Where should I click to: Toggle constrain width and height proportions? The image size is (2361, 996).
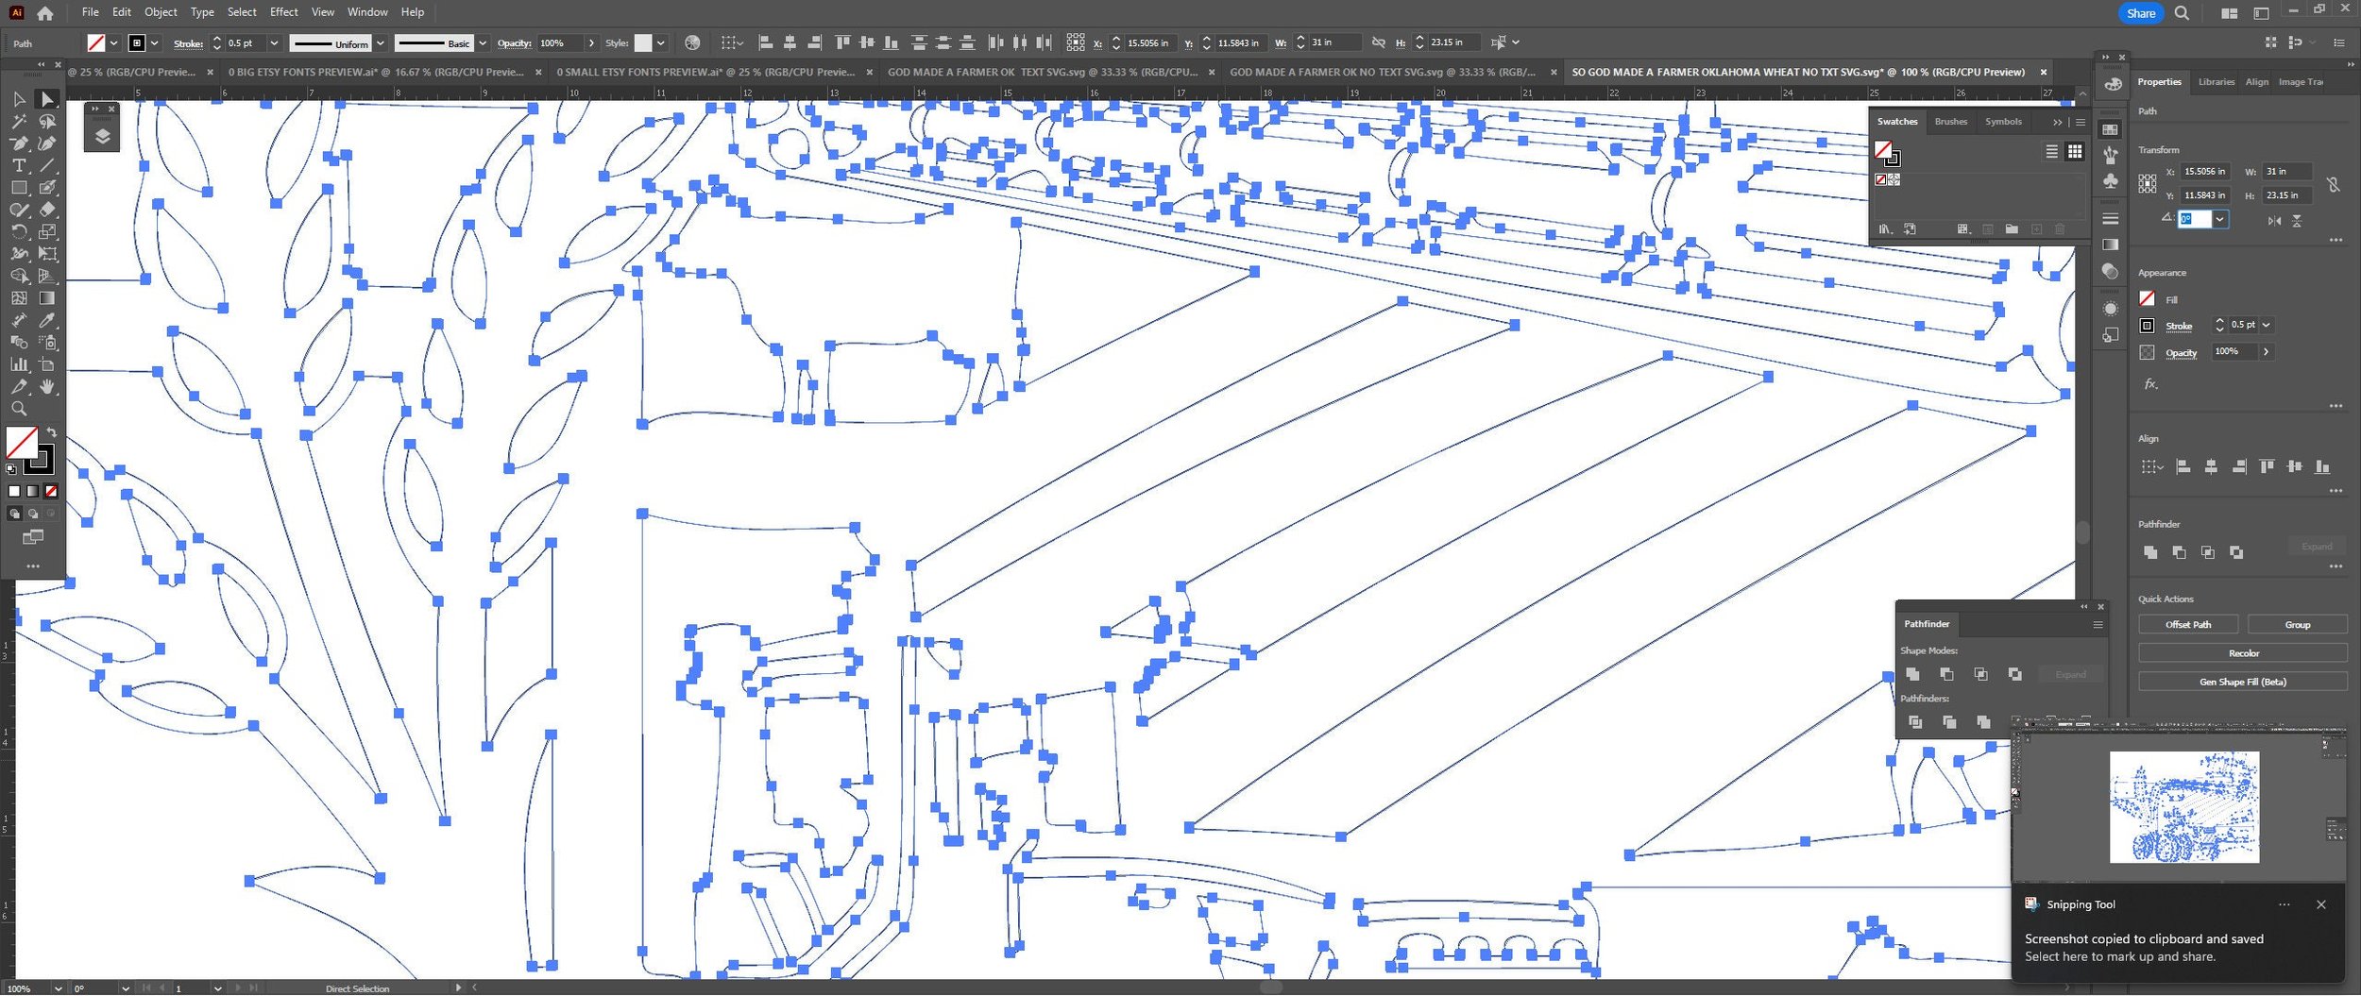pyautogui.click(x=2333, y=184)
